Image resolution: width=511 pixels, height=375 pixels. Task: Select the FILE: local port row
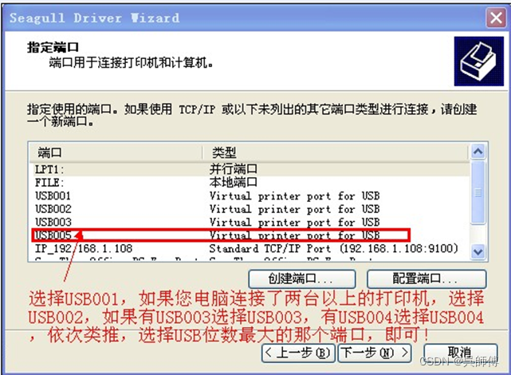[x=250, y=182]
